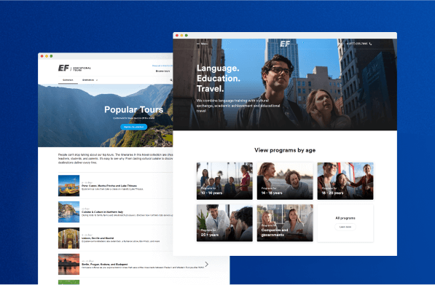
Task: Click the Budapest sunset tour thumbnail
Action: pos(68,264)
